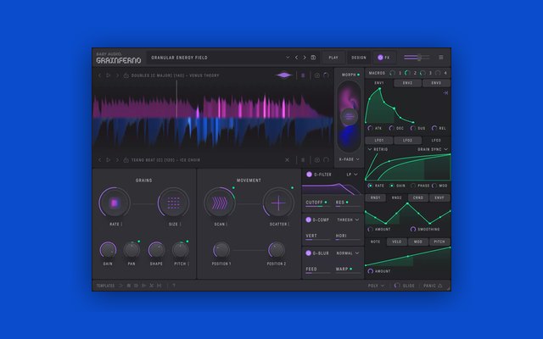This screenshot has height=339, width=543.
Task: Click the envelope snap icon at graph corner
Action: (x=445, y=92)
